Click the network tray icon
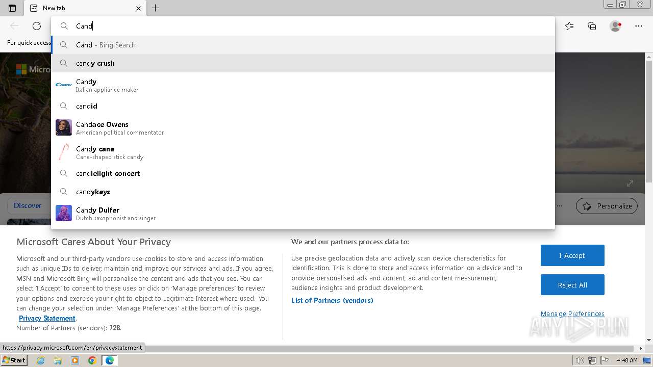 point(592,360)
